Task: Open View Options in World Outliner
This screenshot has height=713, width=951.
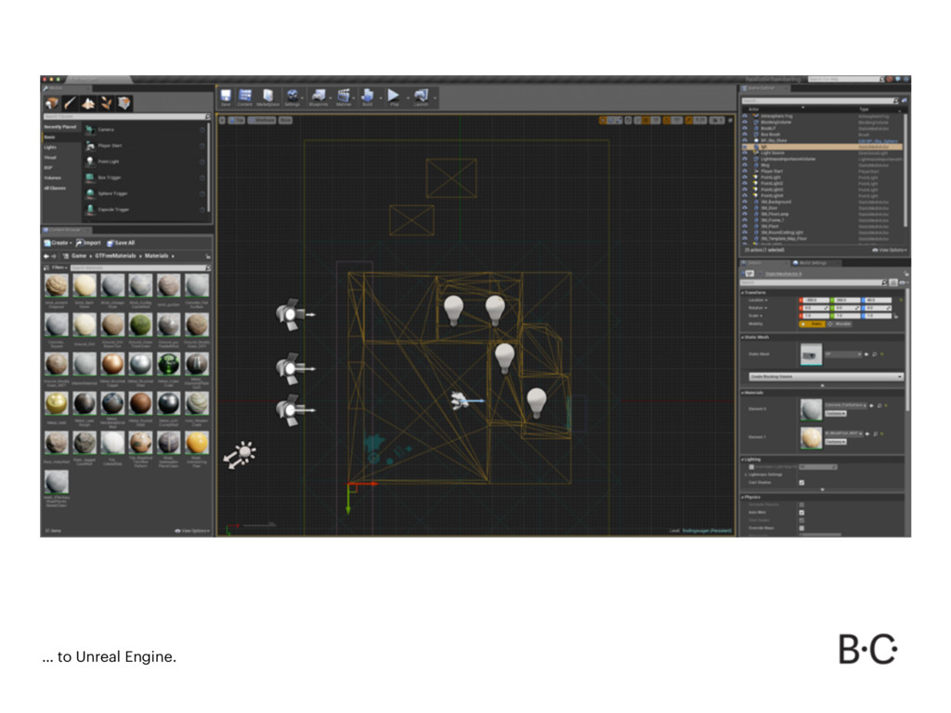Action: point(889,250)
